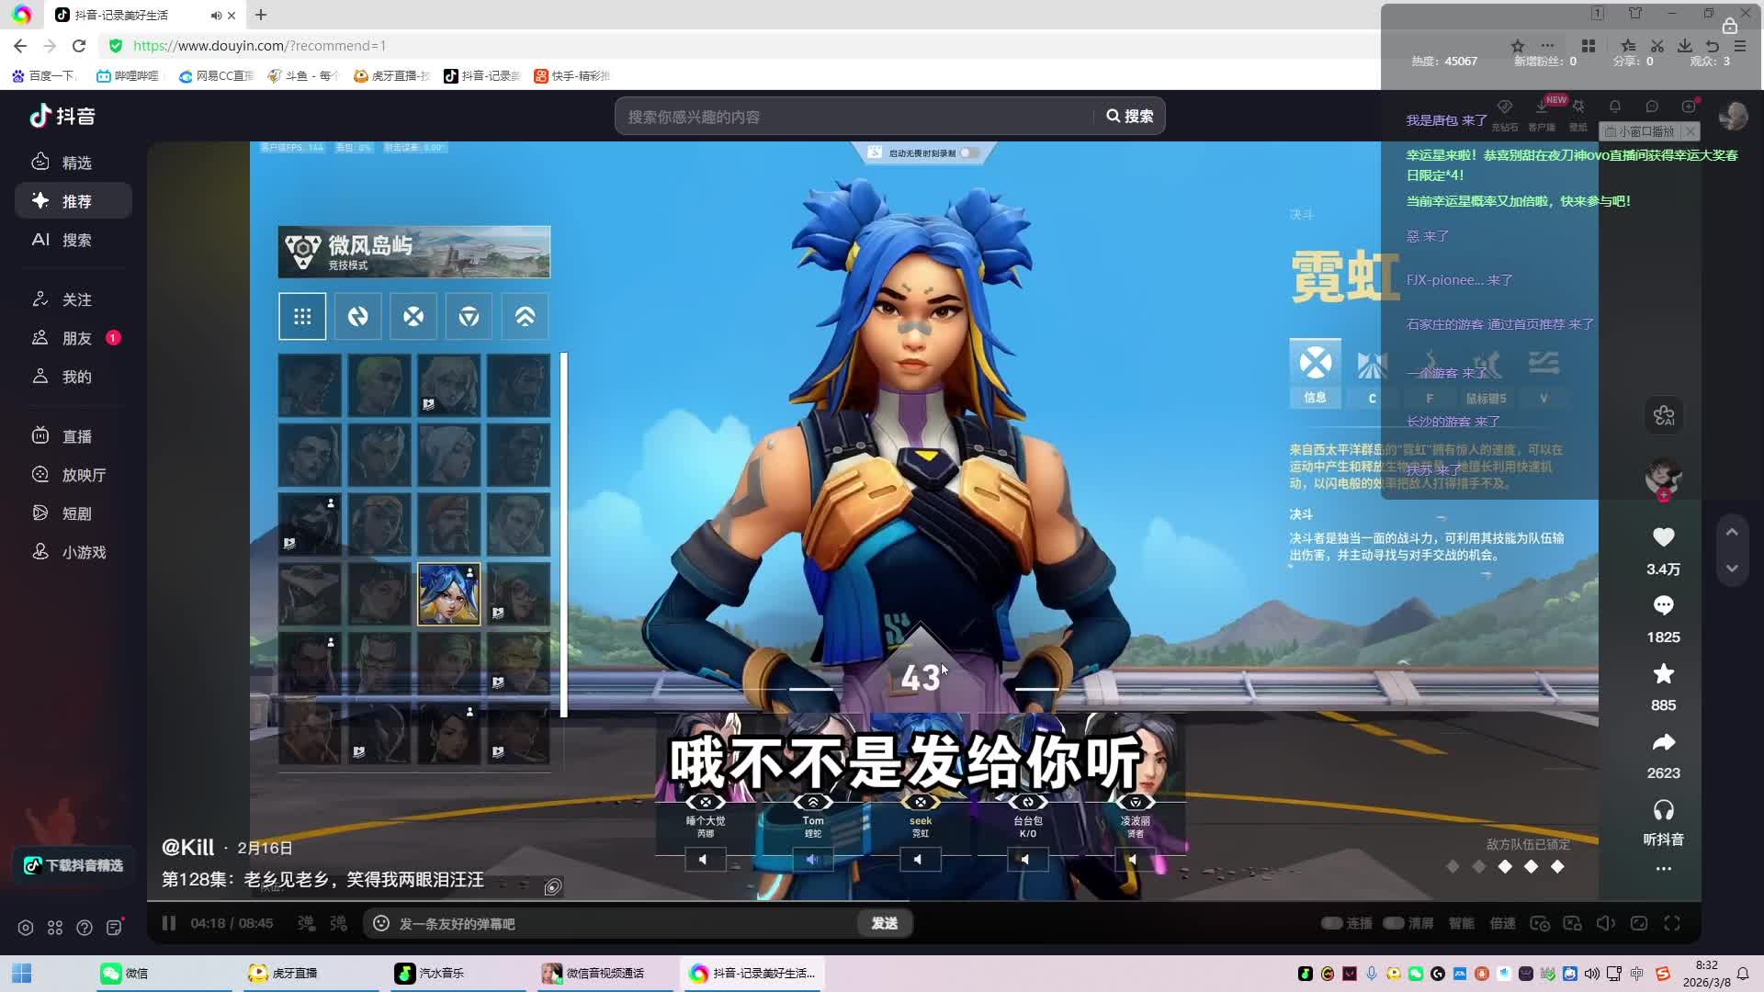This screenshot has width=1764, height=992.
Task: Pause the video playback
Action: pos(169,923)
